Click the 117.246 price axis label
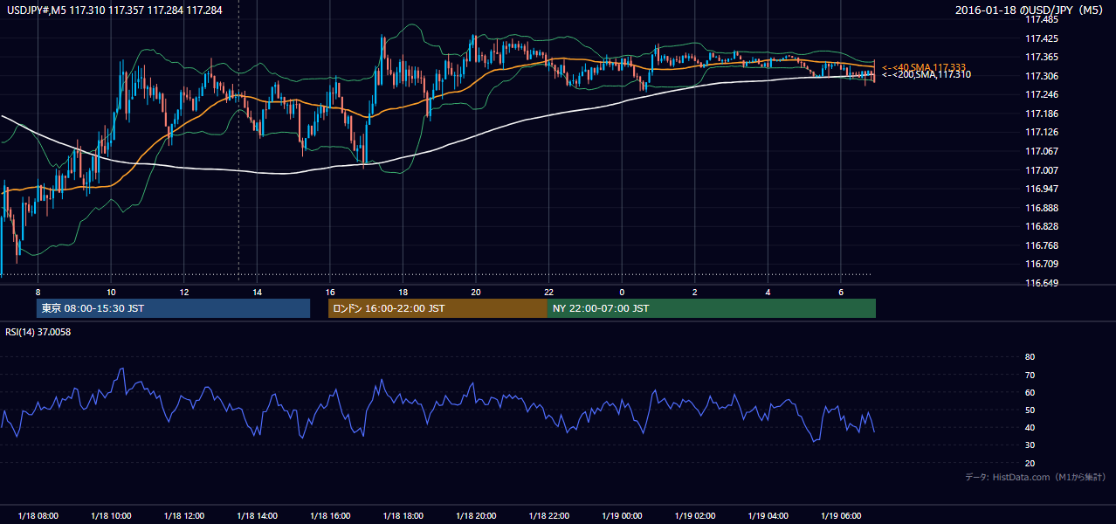The height and width of the screenshot is (524, 1116). tap(1043, 95)
